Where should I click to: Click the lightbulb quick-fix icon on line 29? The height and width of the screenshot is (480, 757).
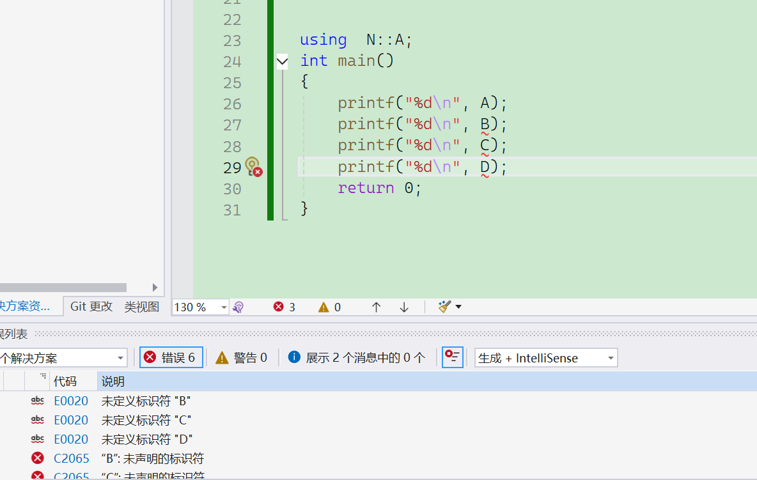click(253, 167)
